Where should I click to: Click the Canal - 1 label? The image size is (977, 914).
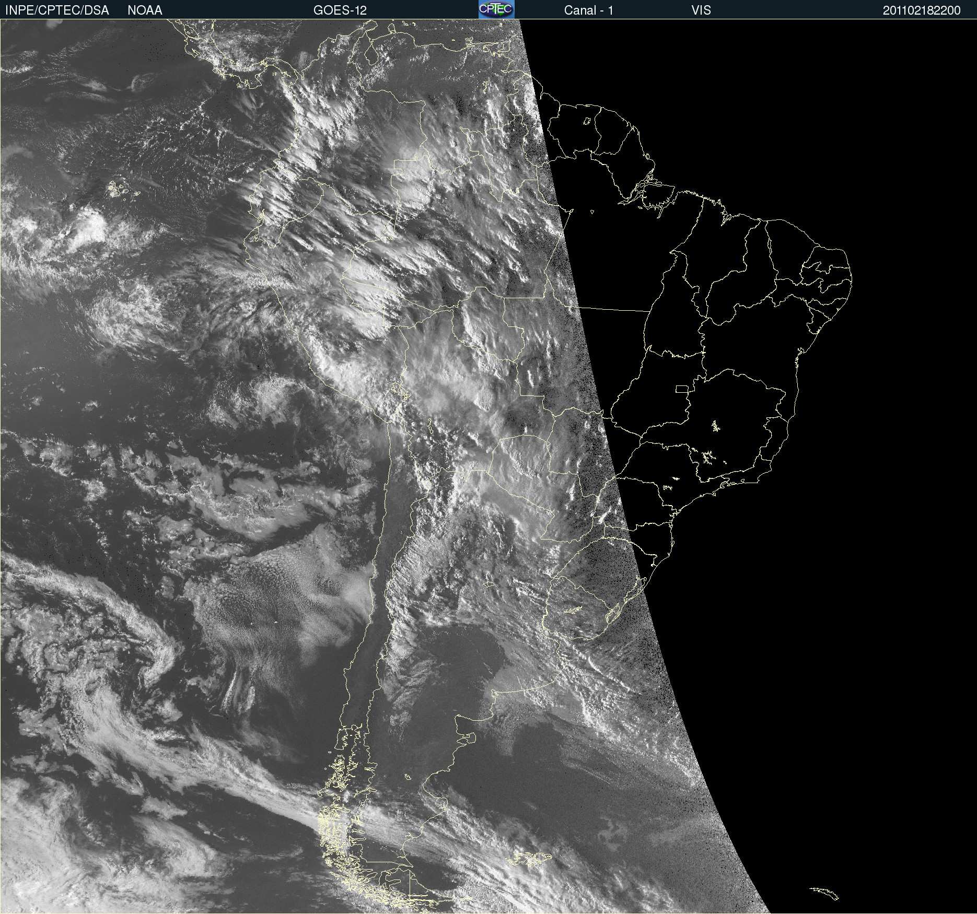[589, 10]
